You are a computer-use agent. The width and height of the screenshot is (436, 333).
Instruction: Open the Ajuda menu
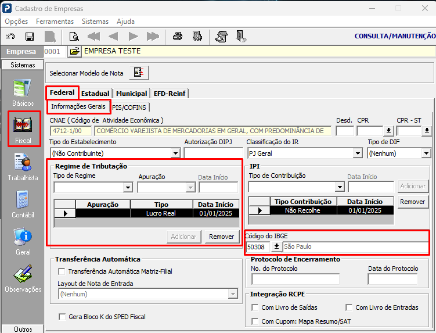point(125,22)
